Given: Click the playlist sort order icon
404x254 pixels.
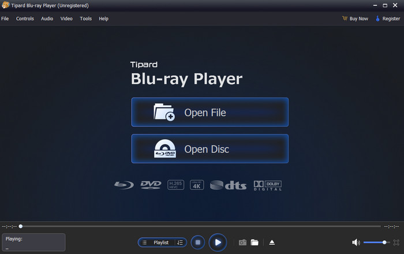Looking at the screenshot, I should pos(180,242).
